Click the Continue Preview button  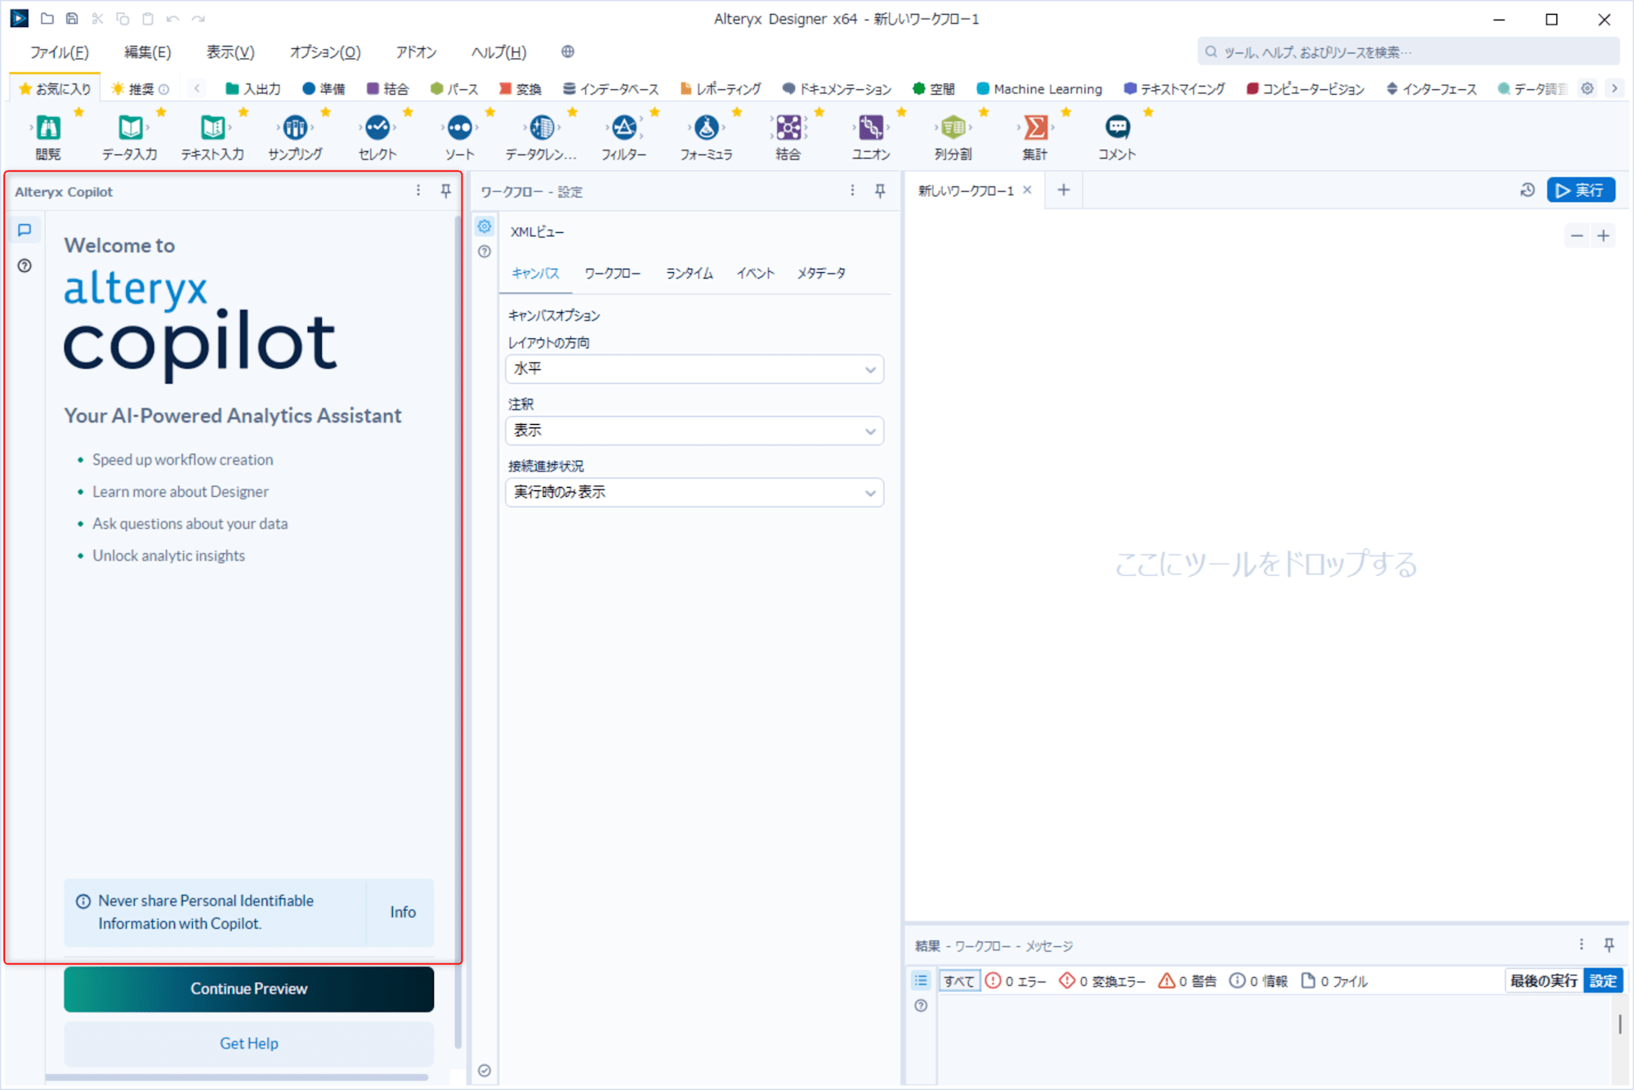249,988
